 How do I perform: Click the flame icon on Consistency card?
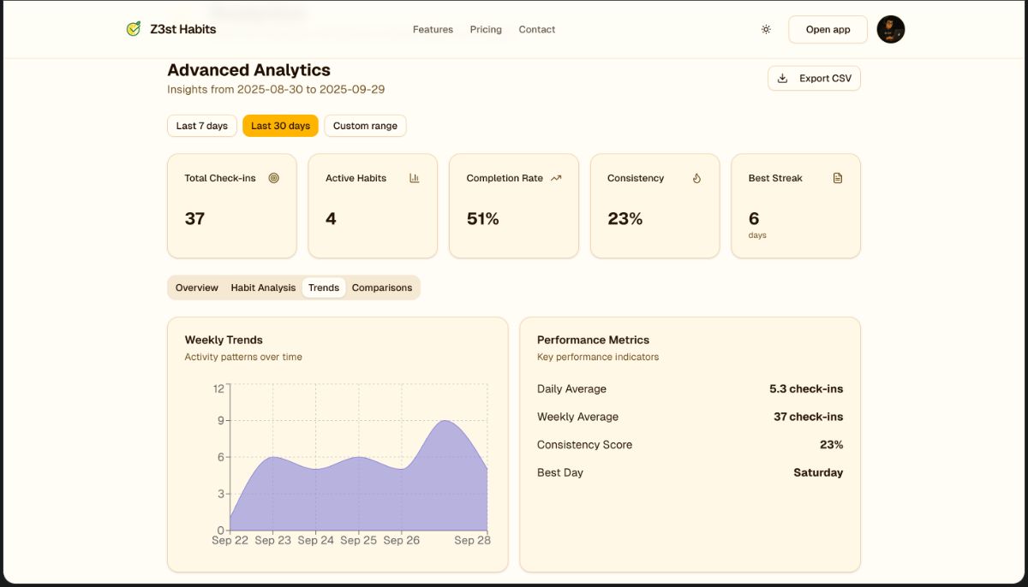click(696, 178)
